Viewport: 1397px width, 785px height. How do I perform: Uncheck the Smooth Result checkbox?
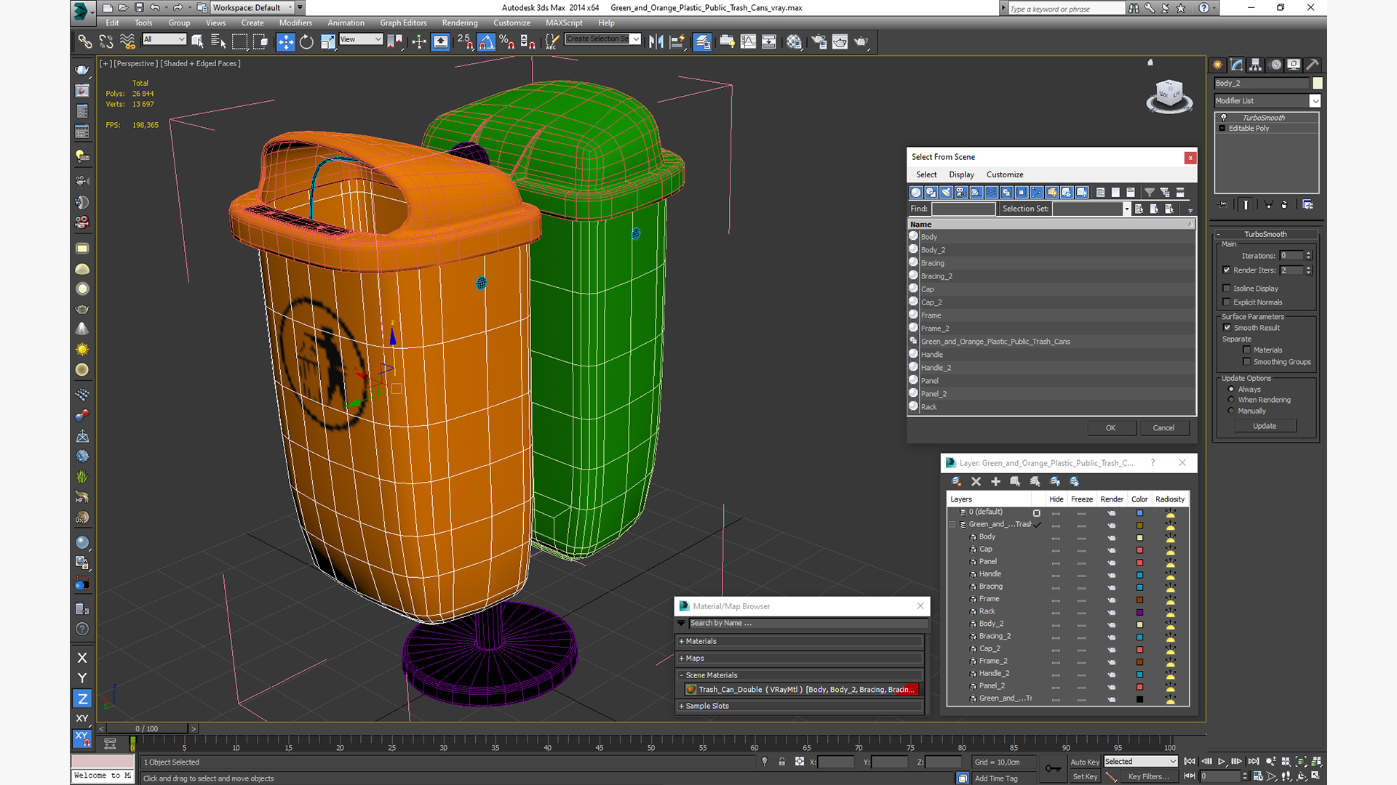tap(1227, 328)
